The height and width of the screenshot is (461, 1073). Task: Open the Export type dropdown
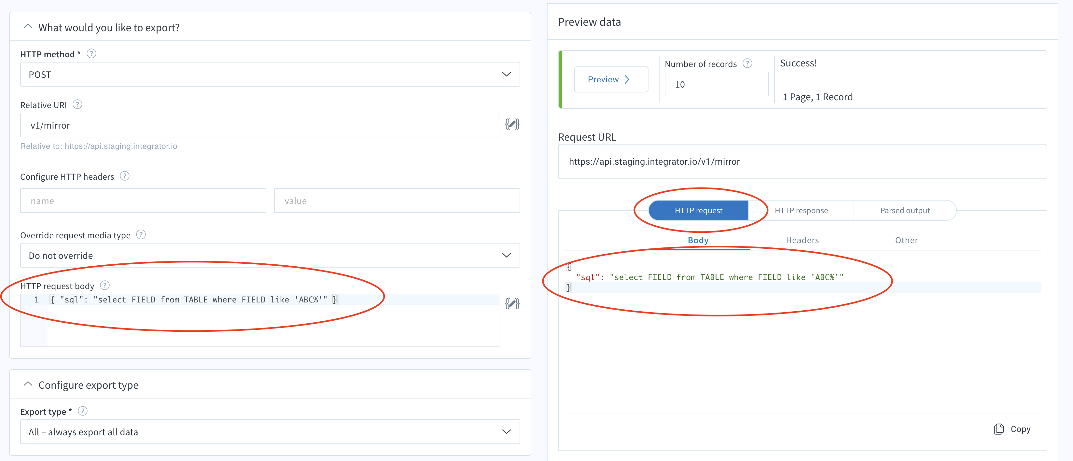pyautogui.click(x=270, y=432)
